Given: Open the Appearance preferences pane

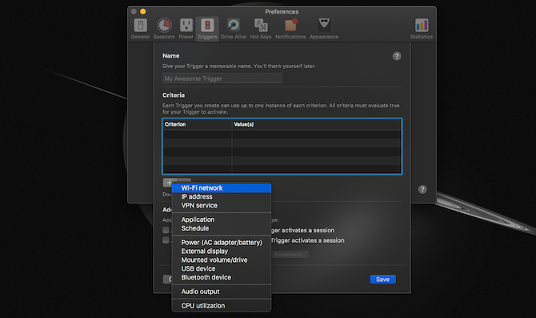Looking at the screenshot, I should coord(324,29).
